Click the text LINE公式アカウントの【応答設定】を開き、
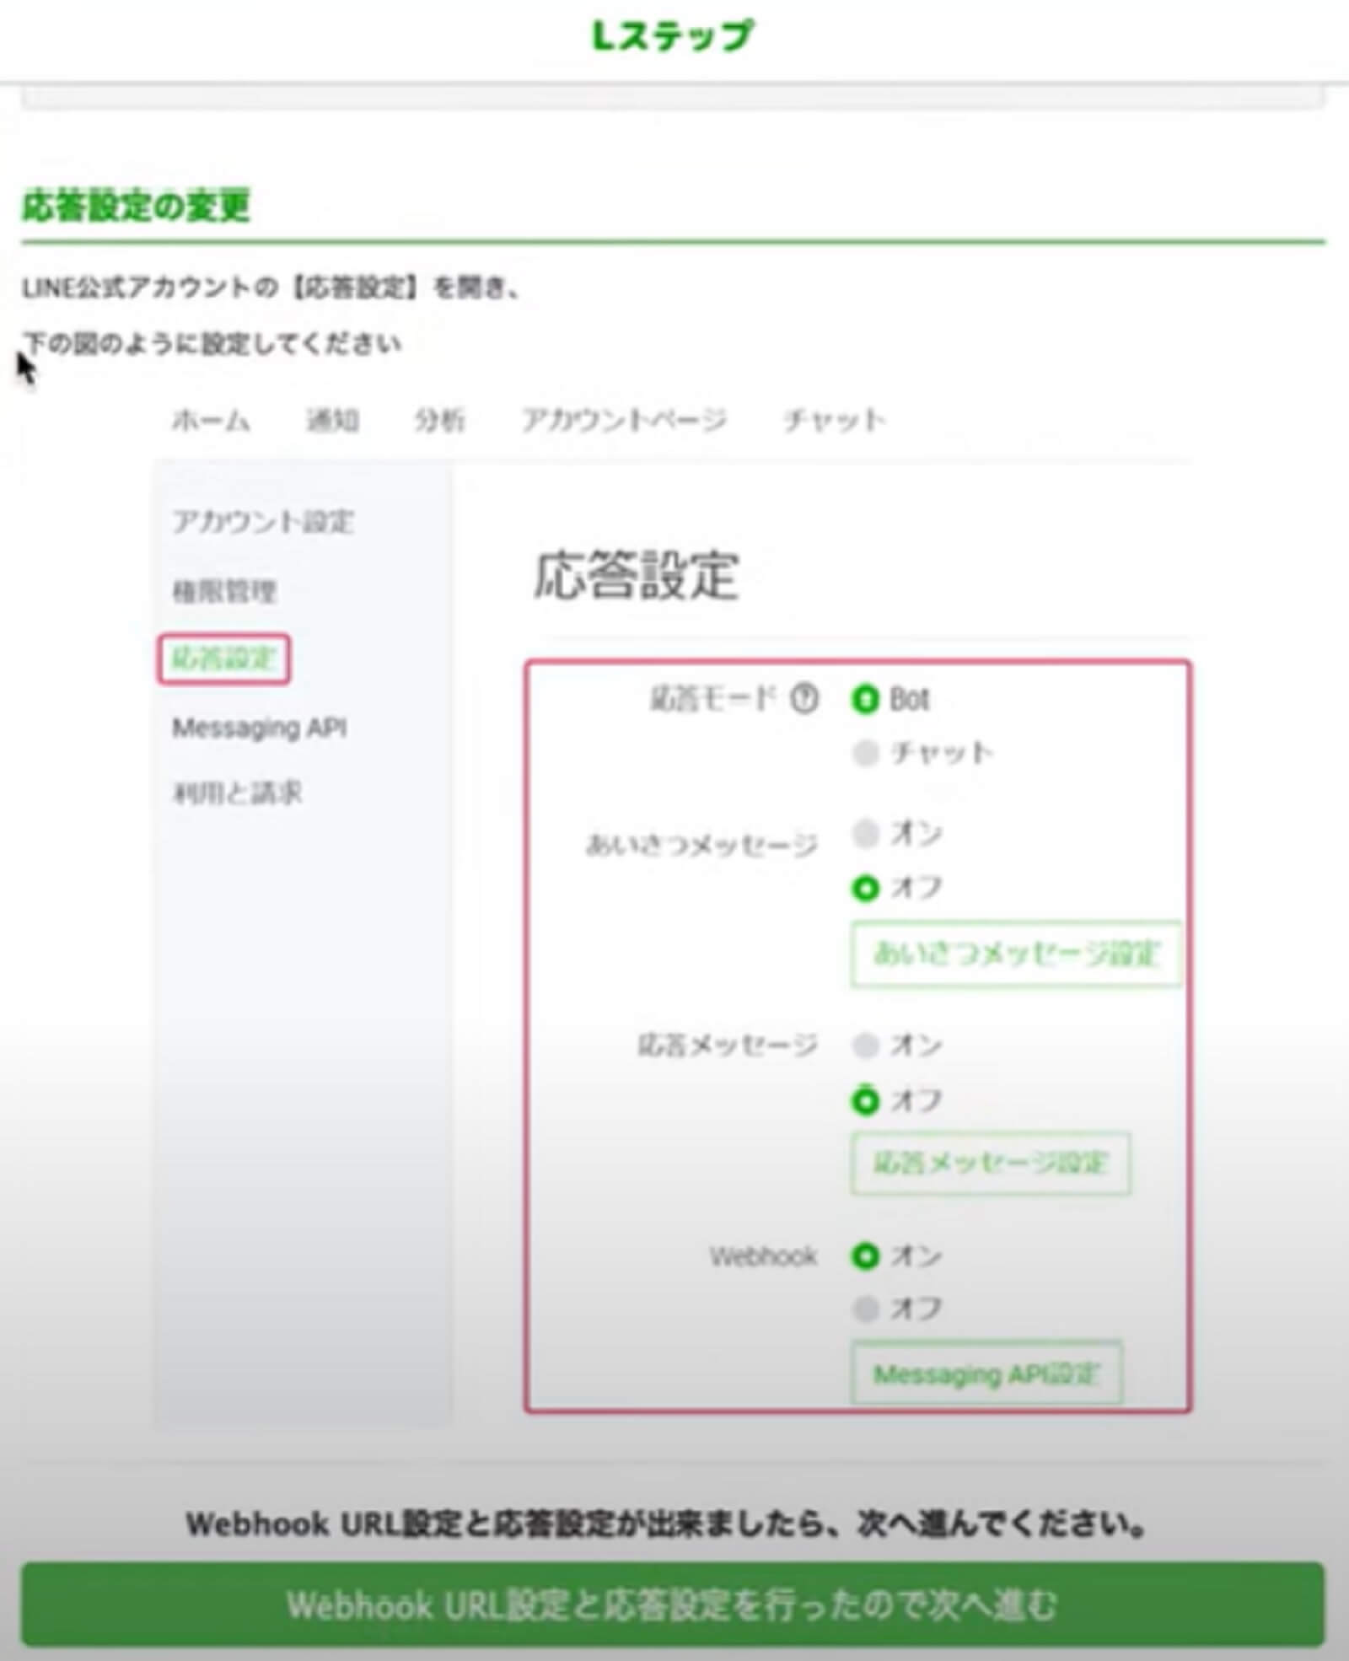1349x1661 pixels. (271, 288)
